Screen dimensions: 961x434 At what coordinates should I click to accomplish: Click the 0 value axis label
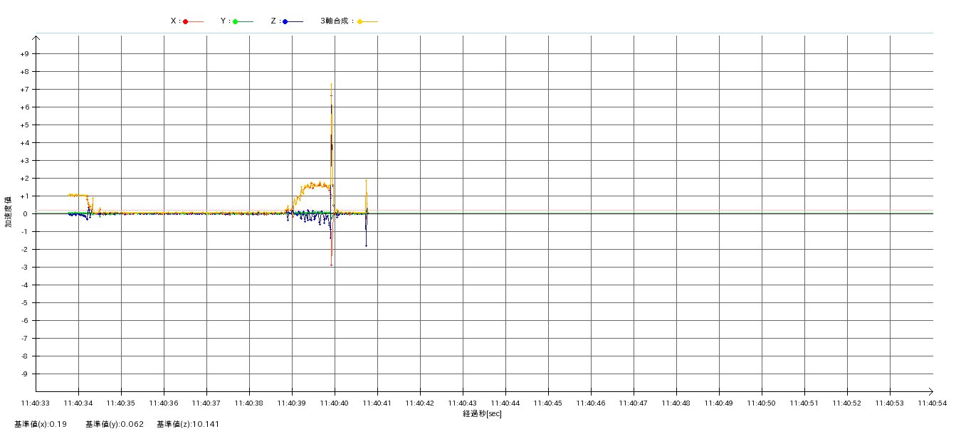pyautogui.click(x=26, y=214)
